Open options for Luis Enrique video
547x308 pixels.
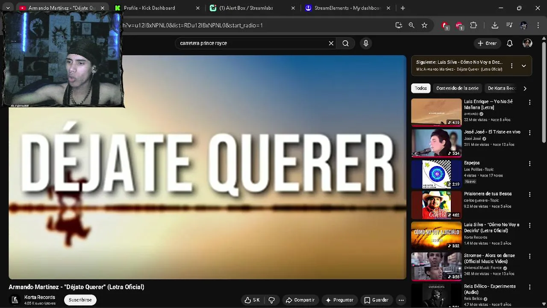click(529, 102)
